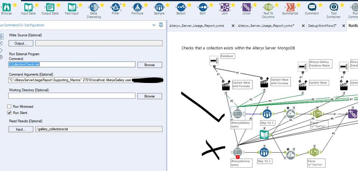Close the Alteryx_Server_Usage_Report.yxmd tab
This screenshot has width=358, height=171.
click(233, 26)
